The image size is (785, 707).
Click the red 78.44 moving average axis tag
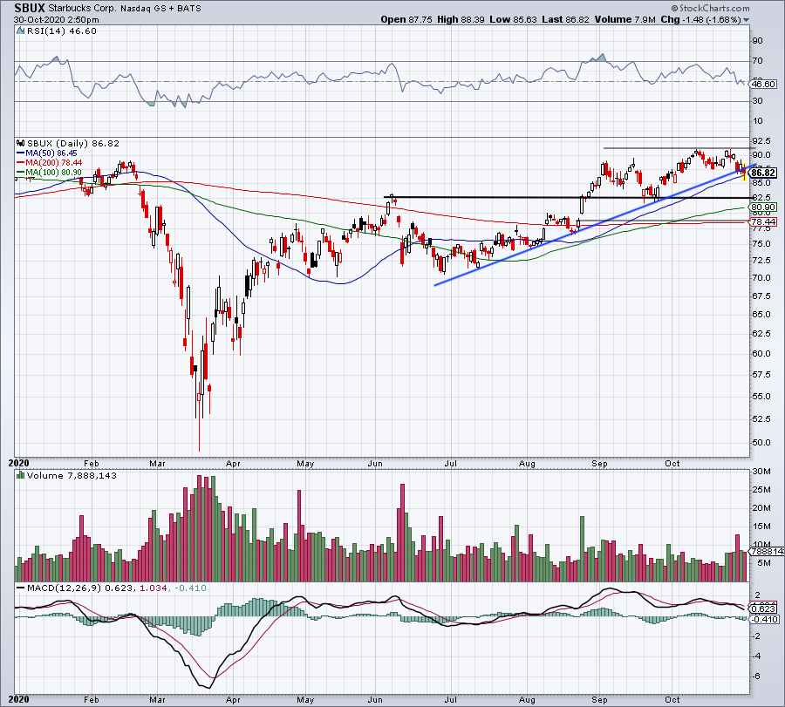click(764, 221)
